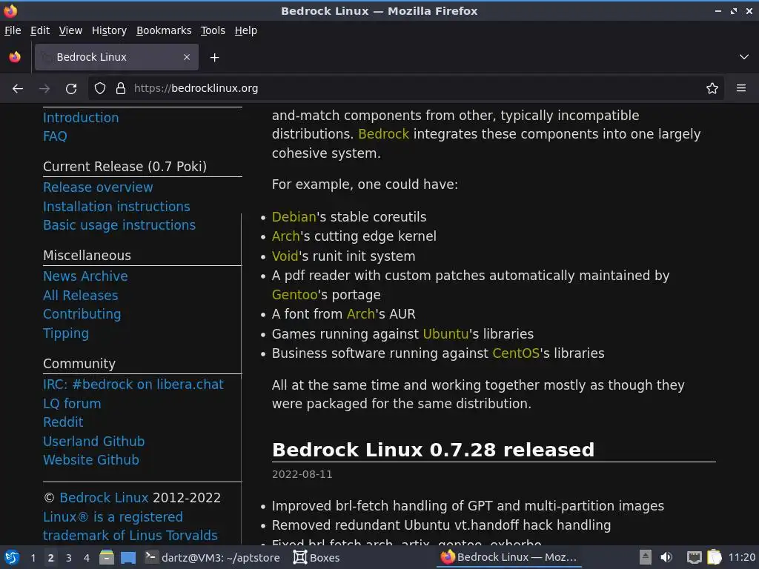Click the Debian link in the list
Viewport: 759px width, 569px height.
tap(294, 217)
